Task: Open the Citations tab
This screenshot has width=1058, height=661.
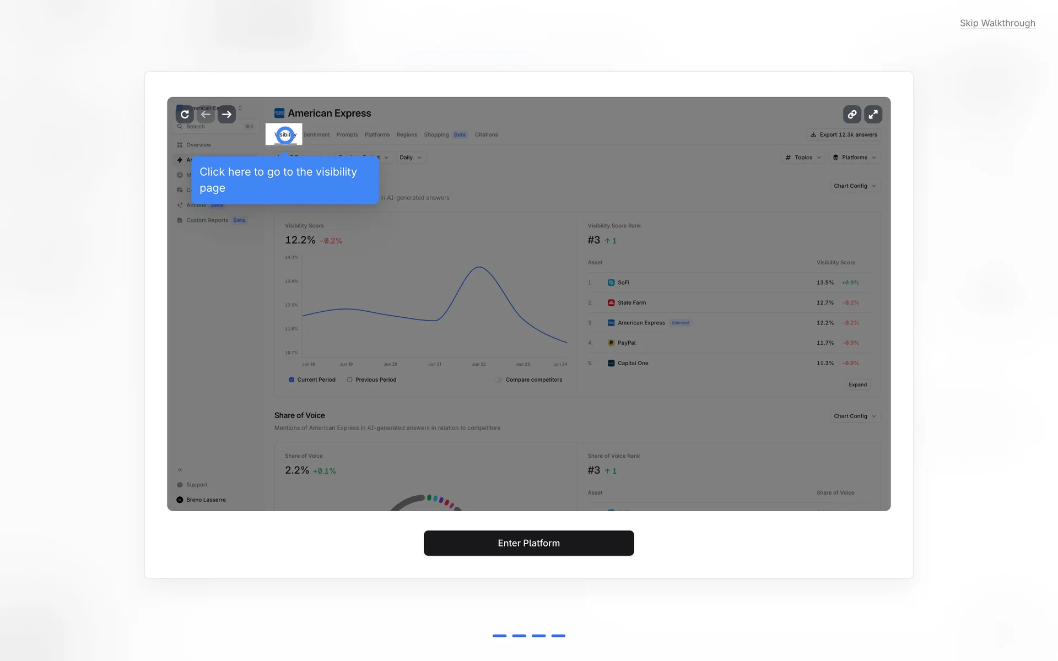Action: (x=486, y=135)
